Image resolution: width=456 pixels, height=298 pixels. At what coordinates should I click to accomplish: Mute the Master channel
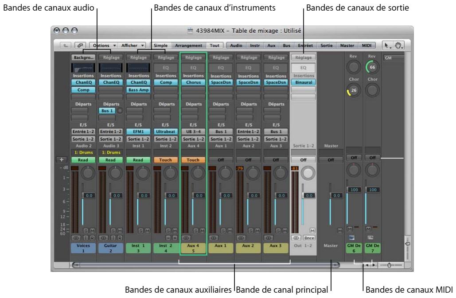pyautogui.click(x=339, y=231)
